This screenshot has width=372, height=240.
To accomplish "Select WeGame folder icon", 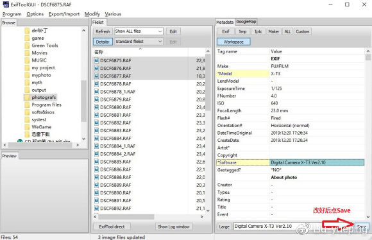I will pos(27,127).
